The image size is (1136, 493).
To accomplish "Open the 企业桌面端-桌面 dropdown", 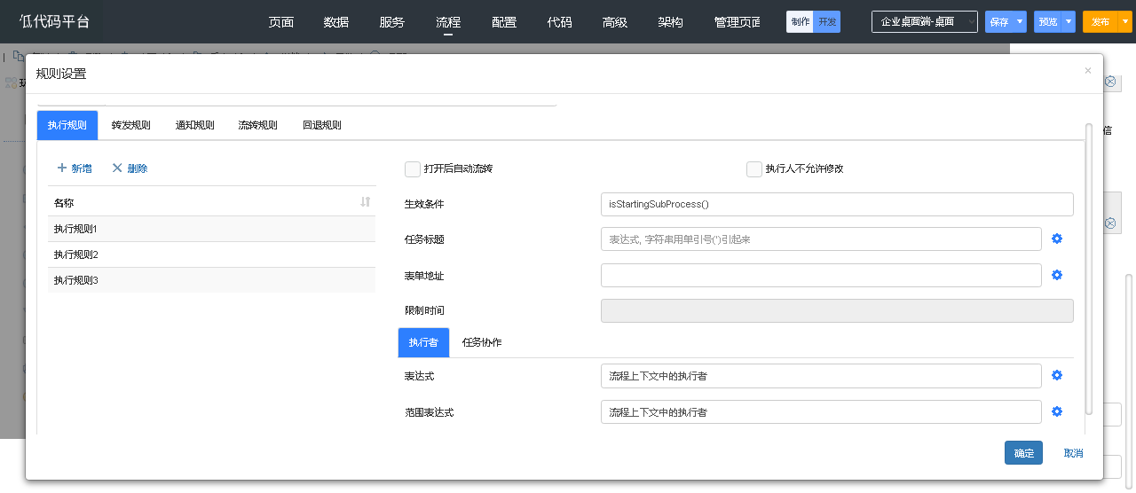I will point(924,21).
